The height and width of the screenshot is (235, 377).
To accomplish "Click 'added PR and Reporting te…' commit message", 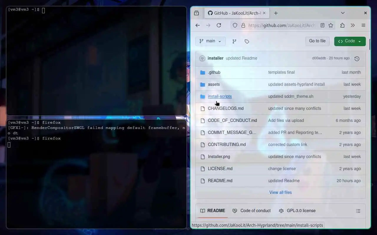I will [x=295, y=132].
